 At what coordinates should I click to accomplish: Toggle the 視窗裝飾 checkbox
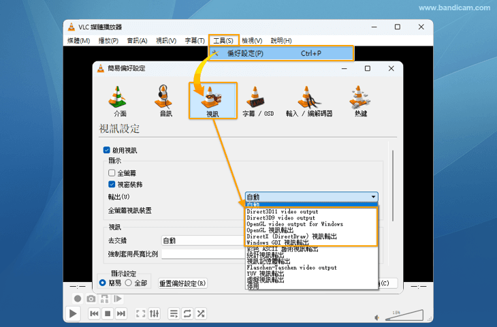click(112, 184)
